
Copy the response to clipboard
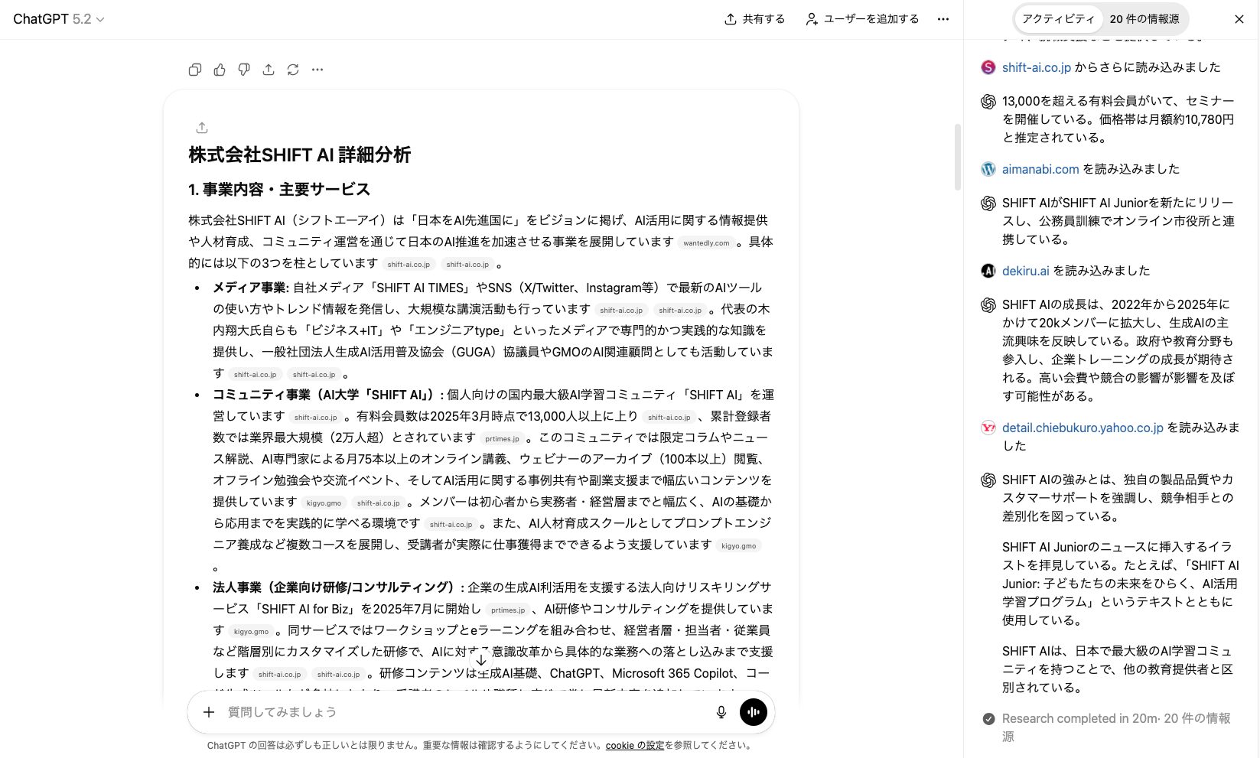(194, 69)
